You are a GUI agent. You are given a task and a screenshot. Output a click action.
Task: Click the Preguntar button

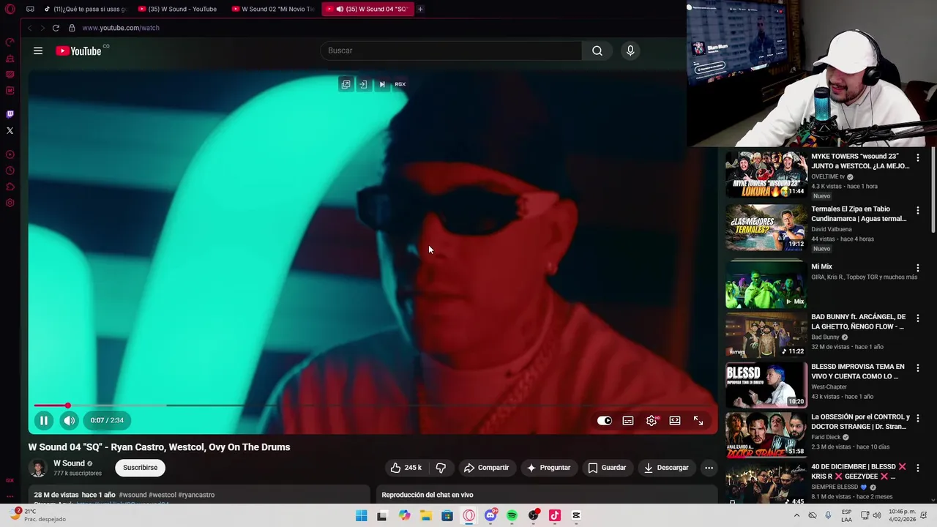[548, 468]
